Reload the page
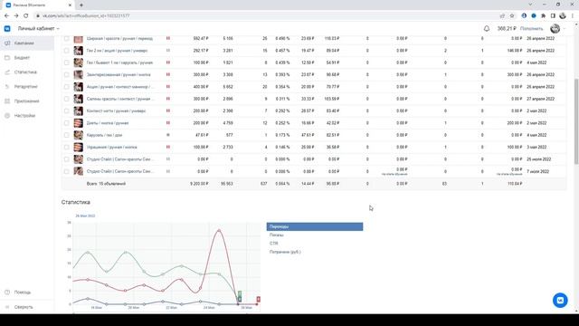This screenshot has height=326, width=579. click(26, 16)
